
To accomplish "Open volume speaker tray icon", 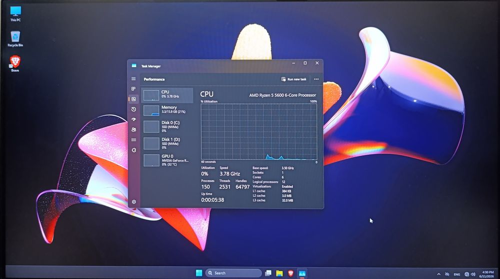I will (473, 274).
